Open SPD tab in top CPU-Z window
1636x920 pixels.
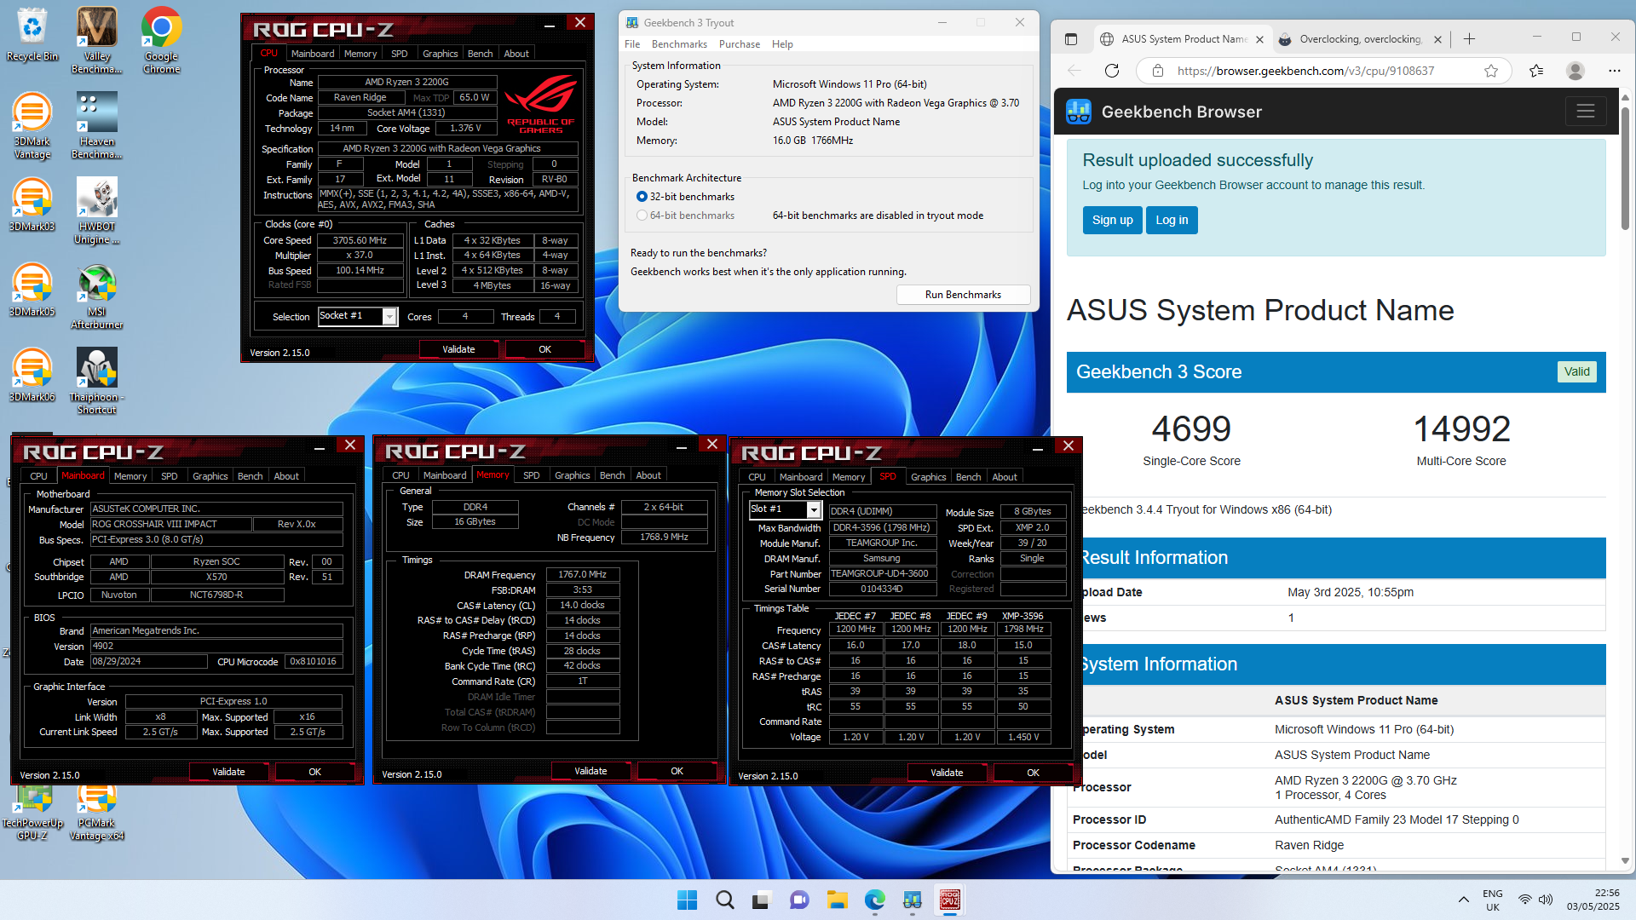[399, 54]
